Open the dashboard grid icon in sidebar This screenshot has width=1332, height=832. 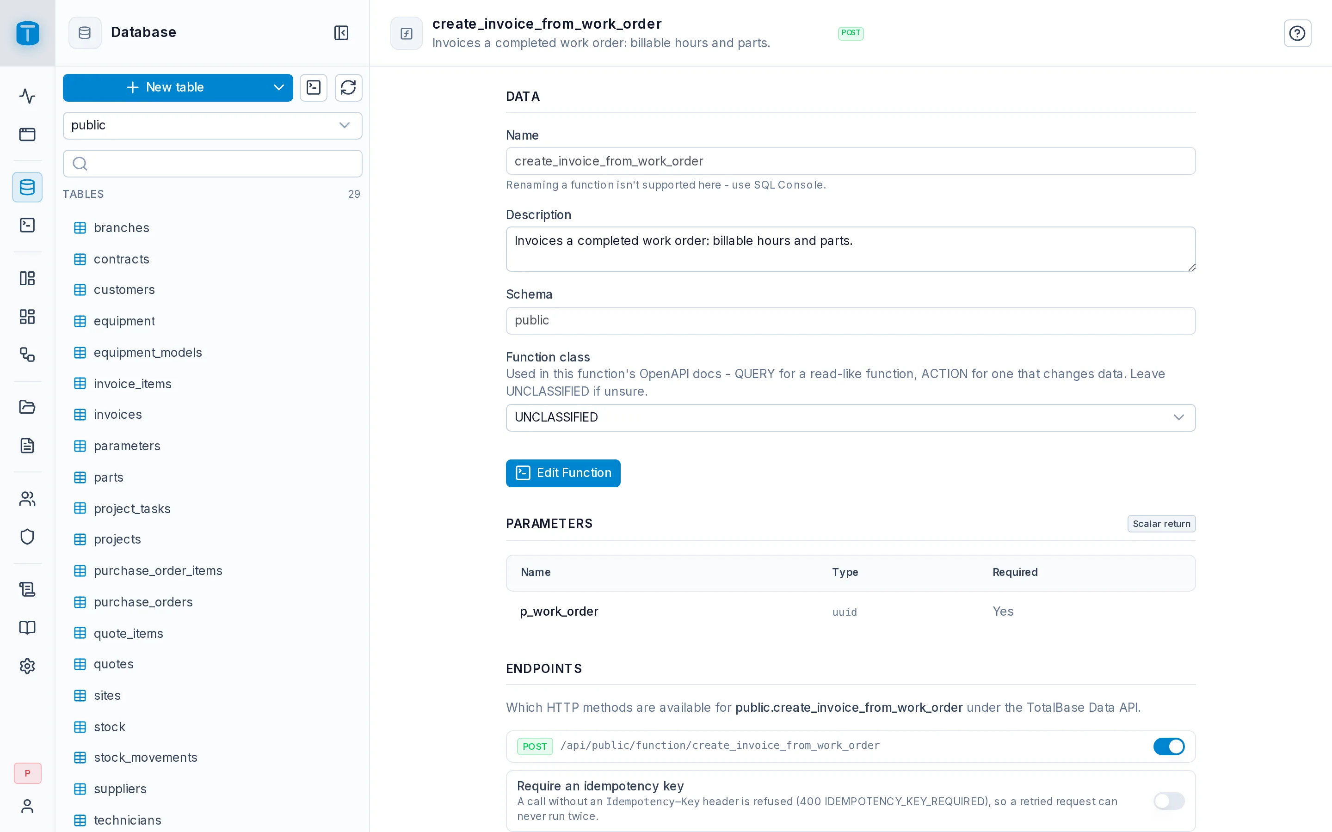[28, 317]
